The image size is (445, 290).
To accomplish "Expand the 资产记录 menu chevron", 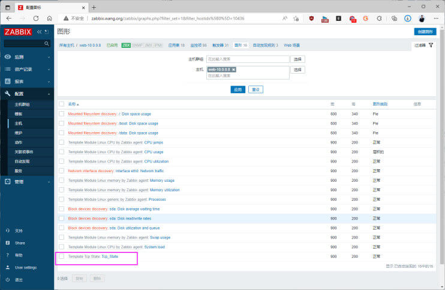I will click(49, 69).
